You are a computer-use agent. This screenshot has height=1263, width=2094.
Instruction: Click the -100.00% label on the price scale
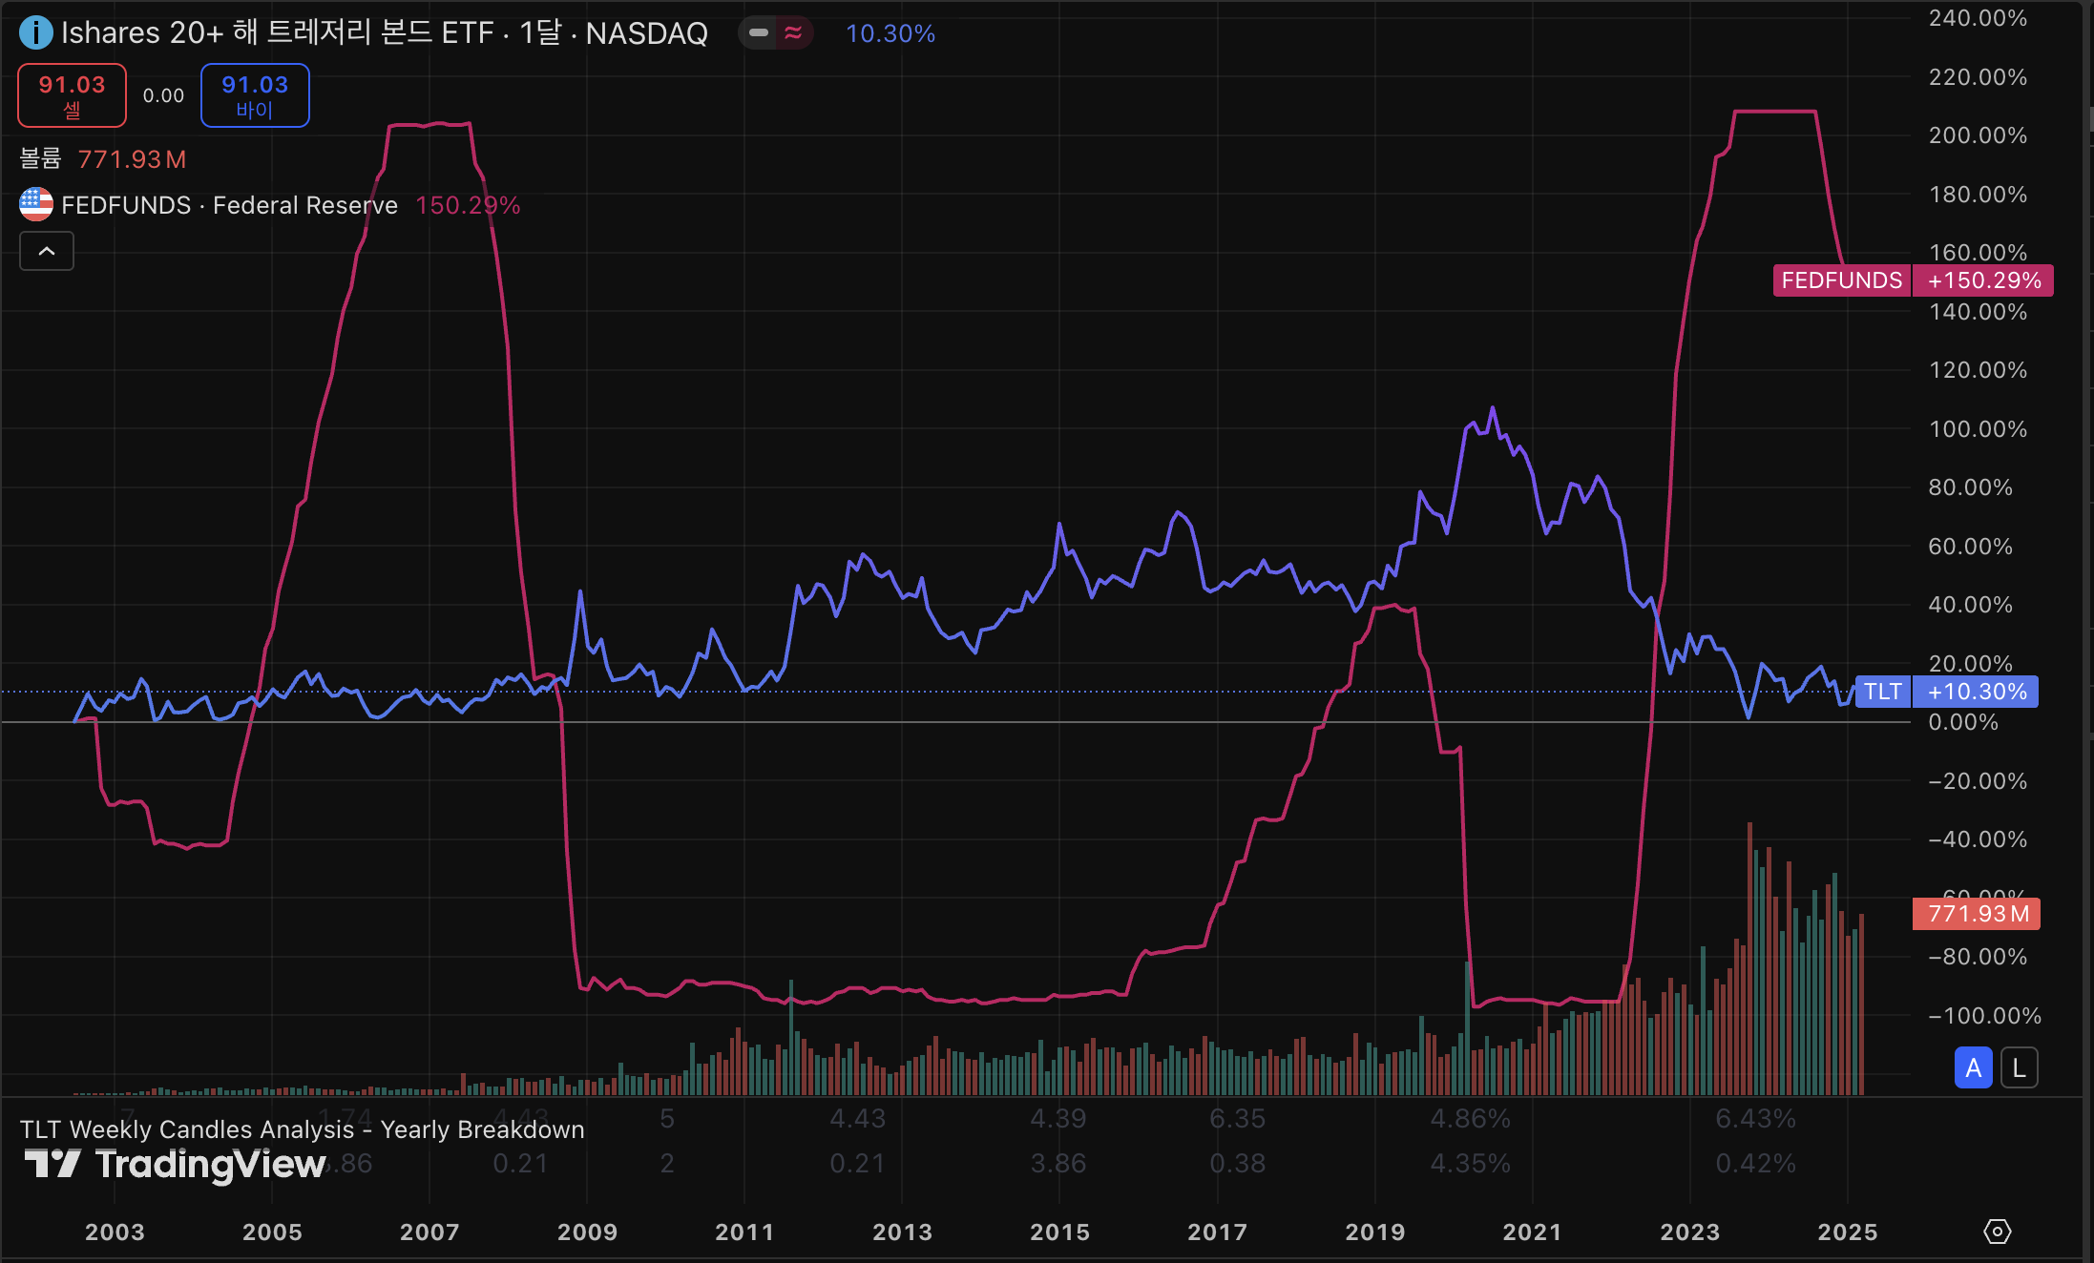[1984, 1016]
